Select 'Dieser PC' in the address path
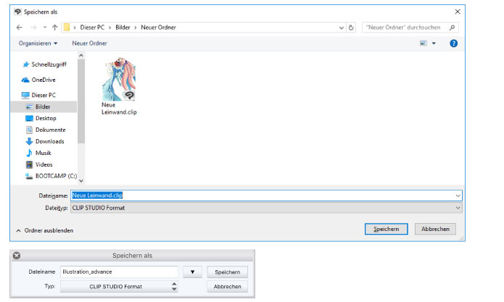Screen dimensions: 504x302 click(92, 28)
